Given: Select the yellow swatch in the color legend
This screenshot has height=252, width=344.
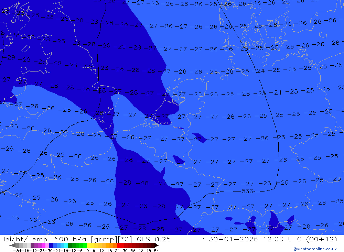Looking at the screenshot, I should coord(89,245).
